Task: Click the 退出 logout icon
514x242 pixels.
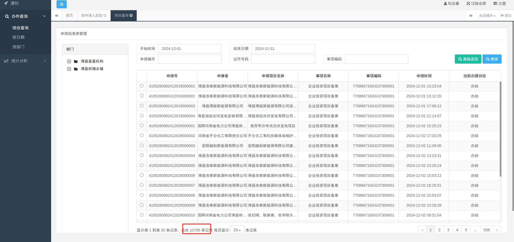Action: coord(502,16)
